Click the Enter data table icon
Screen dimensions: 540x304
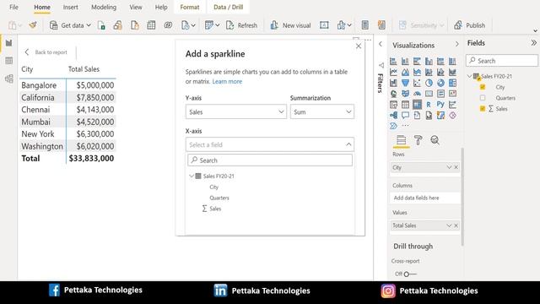151,25
